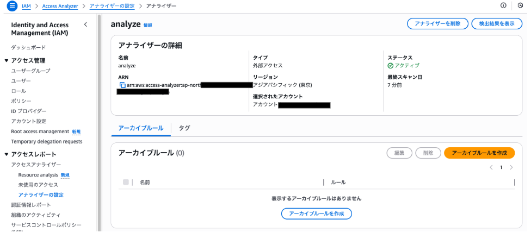
Task: Go to previous archive rules page arrow
Action: (491, 167)
